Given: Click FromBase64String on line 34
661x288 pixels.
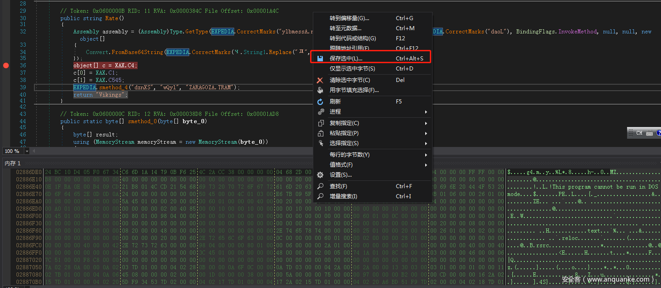Looking at the screenshot, I should [x=138, y=52].
